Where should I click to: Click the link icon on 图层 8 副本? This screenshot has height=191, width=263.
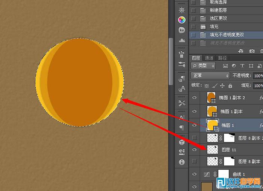221,161
